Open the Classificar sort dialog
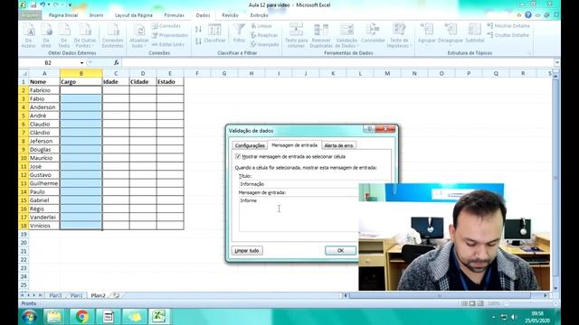Viewport: 579px width, 325px height. (x=214, y=34)
